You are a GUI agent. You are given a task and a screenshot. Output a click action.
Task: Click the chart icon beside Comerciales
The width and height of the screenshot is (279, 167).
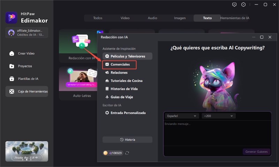coord(107,64)
